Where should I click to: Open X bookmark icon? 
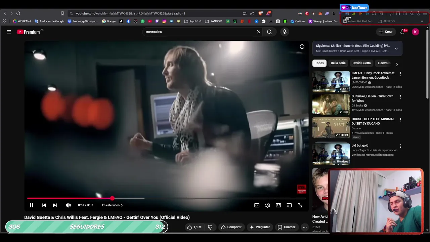point(135,21)
